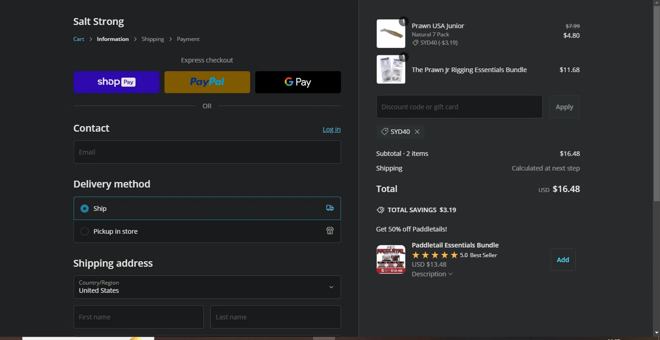Viewport: 660px width, 340px height.
Task: Click the Total Savings tag icon
Action: [380, 210]
